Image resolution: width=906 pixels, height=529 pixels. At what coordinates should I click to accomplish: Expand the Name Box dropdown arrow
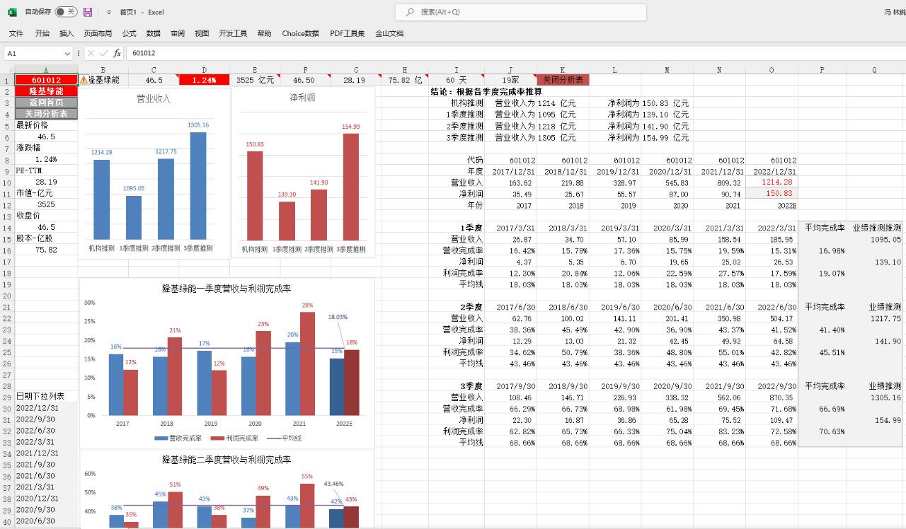[68, 53]
